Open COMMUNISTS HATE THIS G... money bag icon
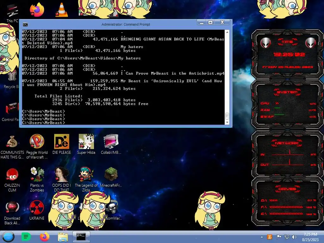 [x=12, y=147]
